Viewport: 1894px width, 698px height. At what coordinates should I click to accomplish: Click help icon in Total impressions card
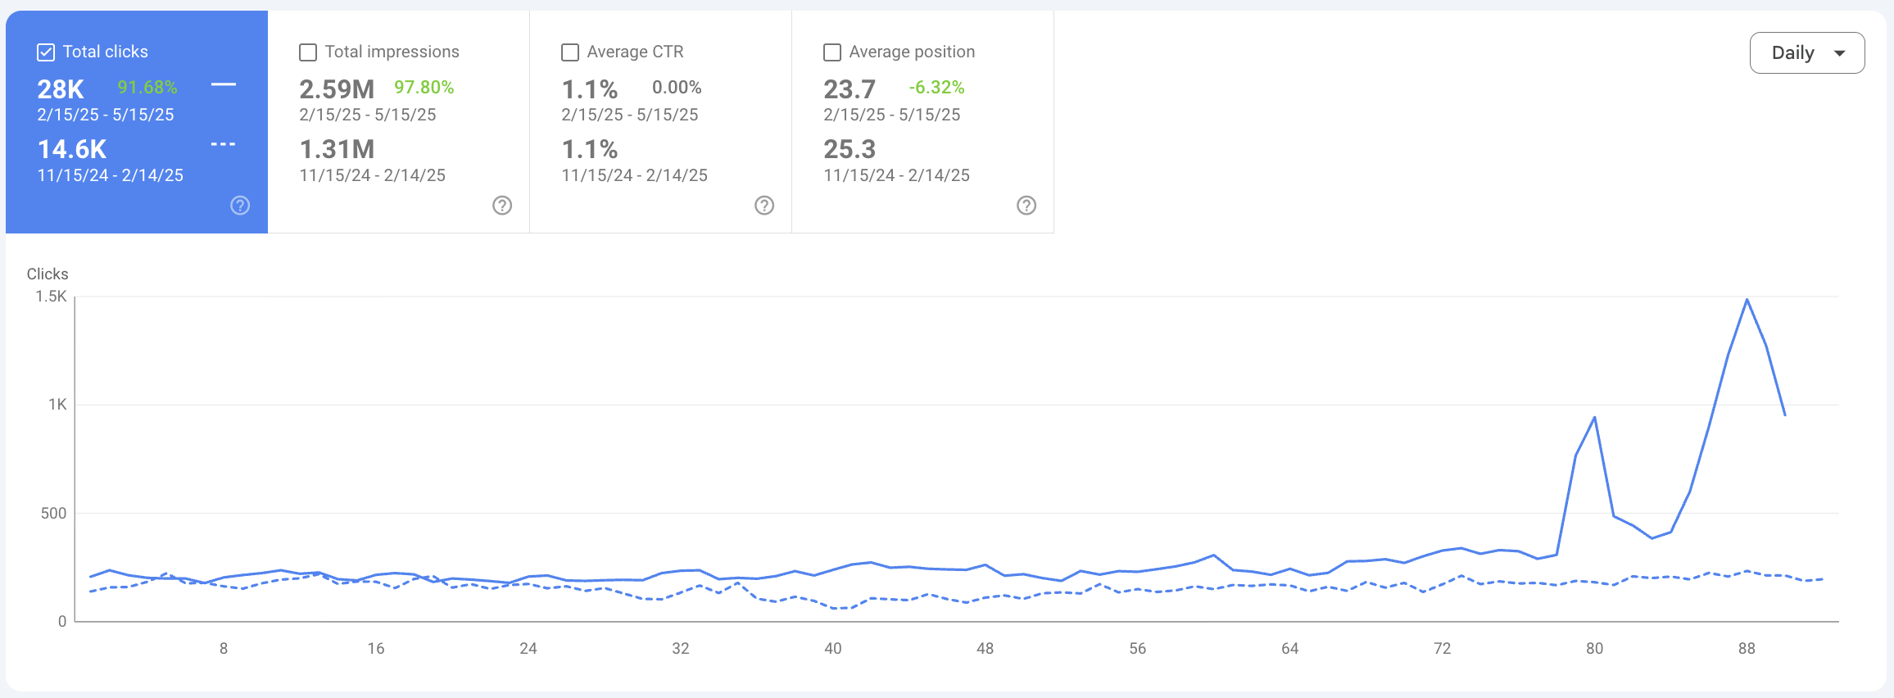[x=502, y=206]
